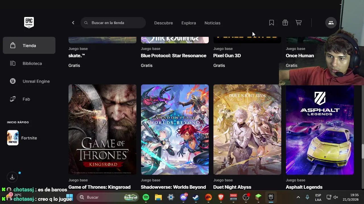Open Fab in the sidebar
This screenshot has width=364, height=204.
tap(29, 99)
